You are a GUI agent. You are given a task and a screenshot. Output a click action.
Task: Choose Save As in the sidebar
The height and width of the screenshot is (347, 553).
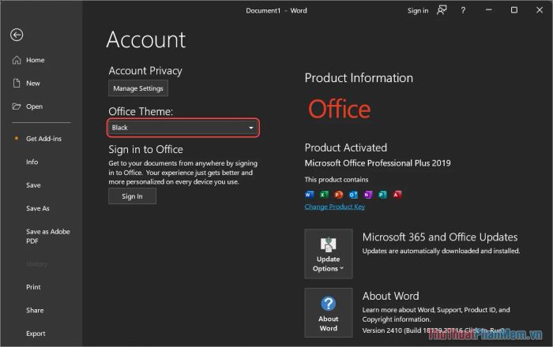tap(37, 208)
